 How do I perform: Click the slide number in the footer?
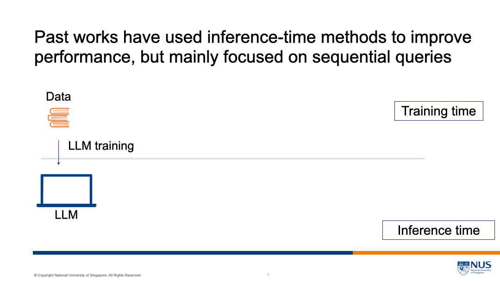click(268, 275)
